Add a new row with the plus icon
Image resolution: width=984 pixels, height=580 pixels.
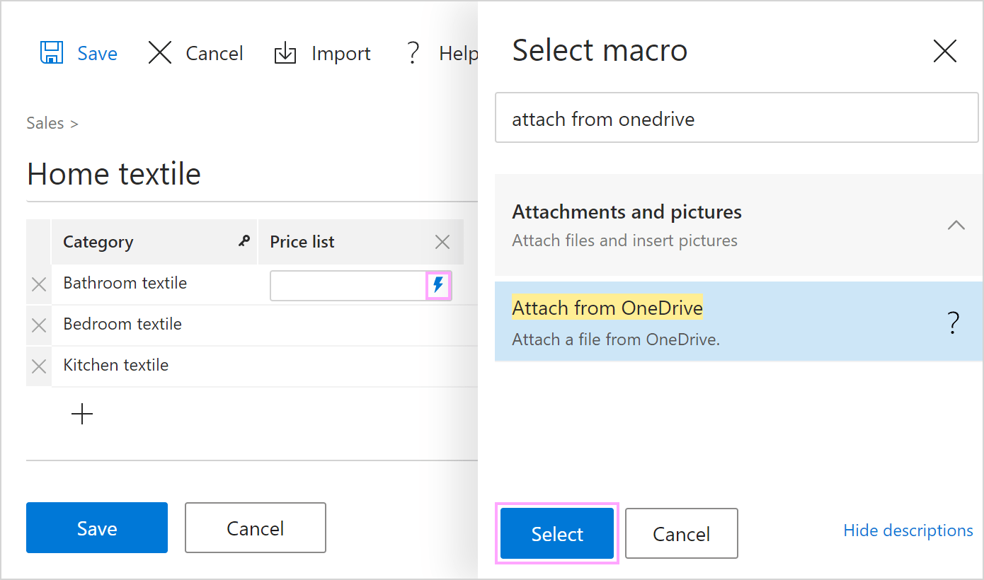[81, 414]
